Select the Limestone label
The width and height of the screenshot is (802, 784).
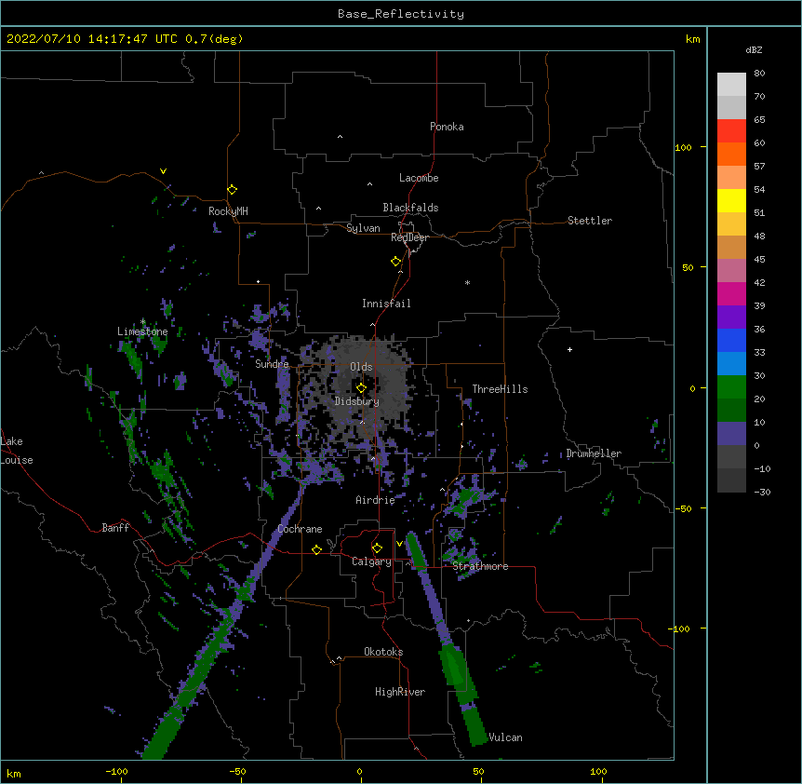[x=142, y=331]
